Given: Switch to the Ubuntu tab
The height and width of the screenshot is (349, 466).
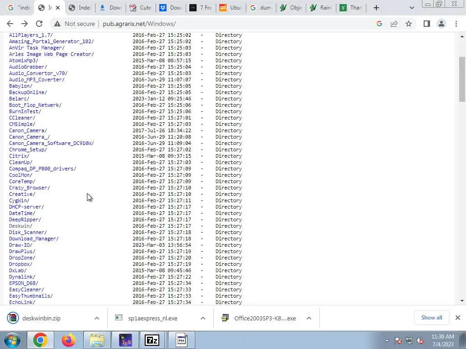Looking at the screenshot, I should [231, 8].
